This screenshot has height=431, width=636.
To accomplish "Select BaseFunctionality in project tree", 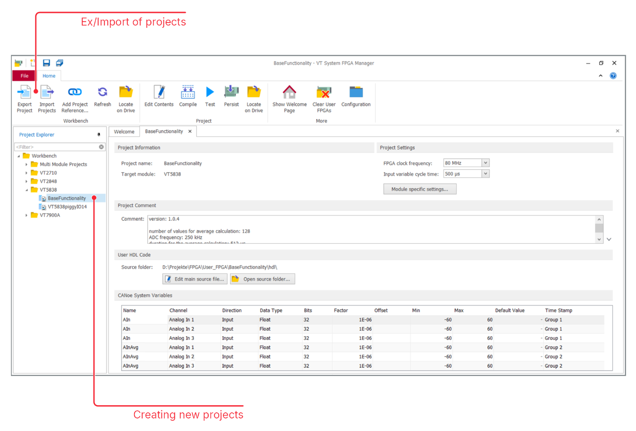I will [67, 198].
